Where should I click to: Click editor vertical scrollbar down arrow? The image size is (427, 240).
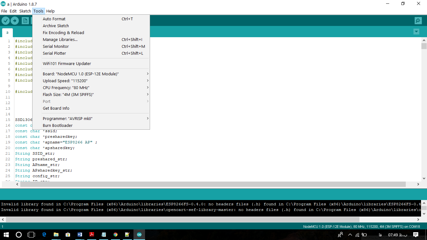coord(424,178)
